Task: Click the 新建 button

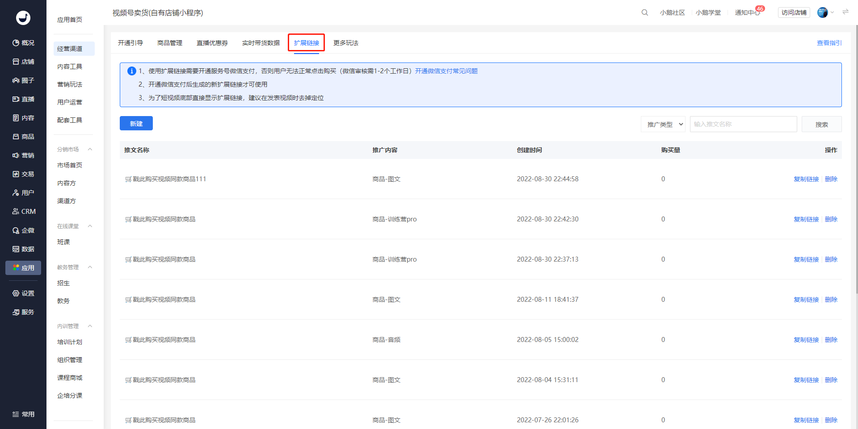Action: 136,123
